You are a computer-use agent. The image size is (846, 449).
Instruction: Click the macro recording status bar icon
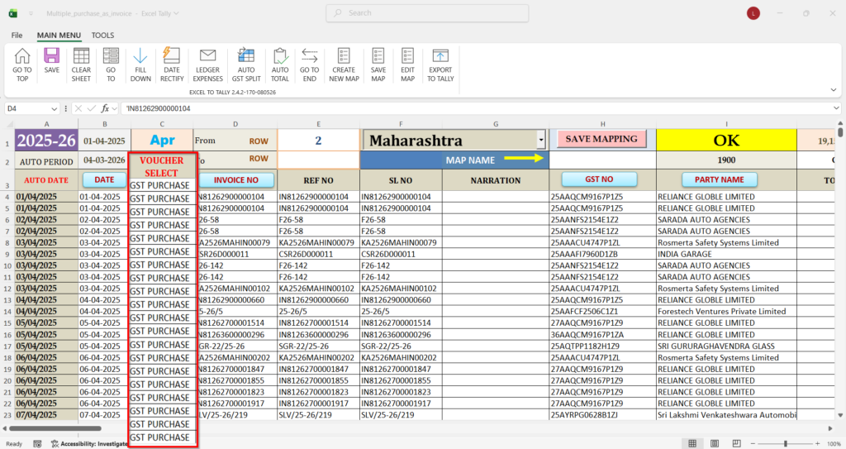[37, 443]
